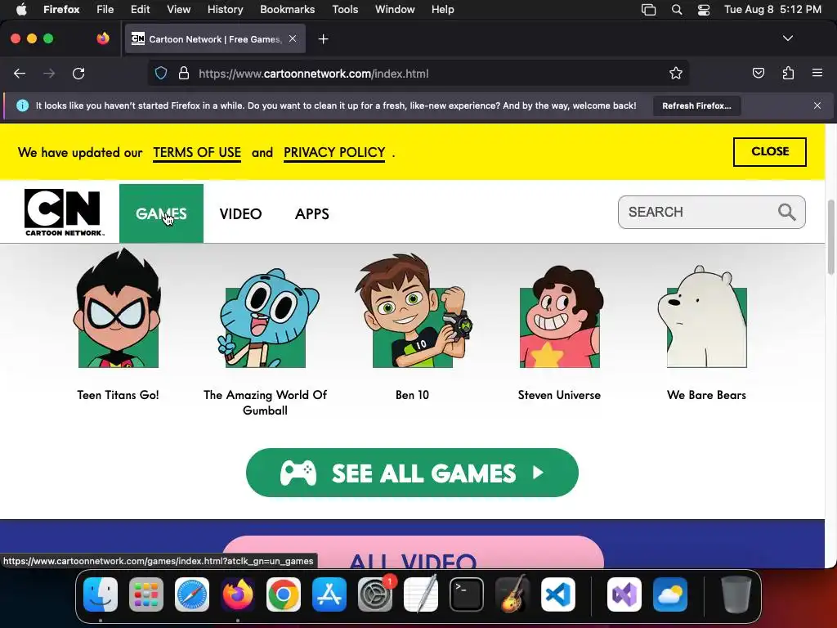
Task: Open the Tools menu
Action: 345,9
